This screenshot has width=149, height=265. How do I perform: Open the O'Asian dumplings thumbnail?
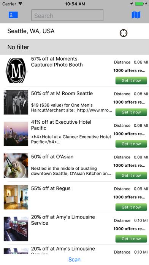(16, 166)
